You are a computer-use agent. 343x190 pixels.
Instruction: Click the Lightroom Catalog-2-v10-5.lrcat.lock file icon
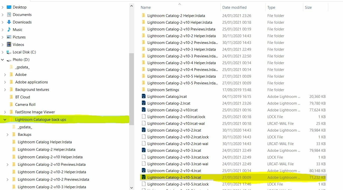pyautogui.click(x=143, y=184)
